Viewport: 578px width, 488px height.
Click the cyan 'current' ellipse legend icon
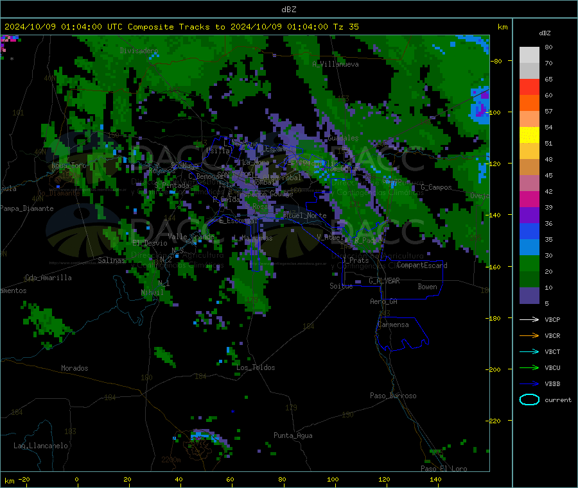[529, 400]
